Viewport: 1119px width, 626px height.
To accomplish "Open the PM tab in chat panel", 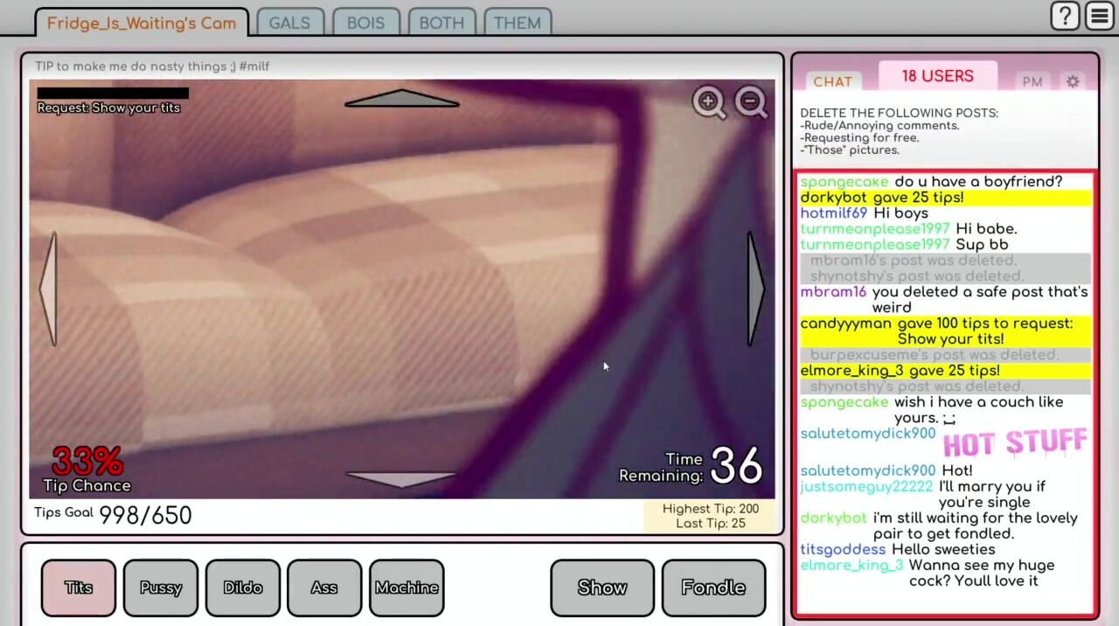I will [1032, 81].
